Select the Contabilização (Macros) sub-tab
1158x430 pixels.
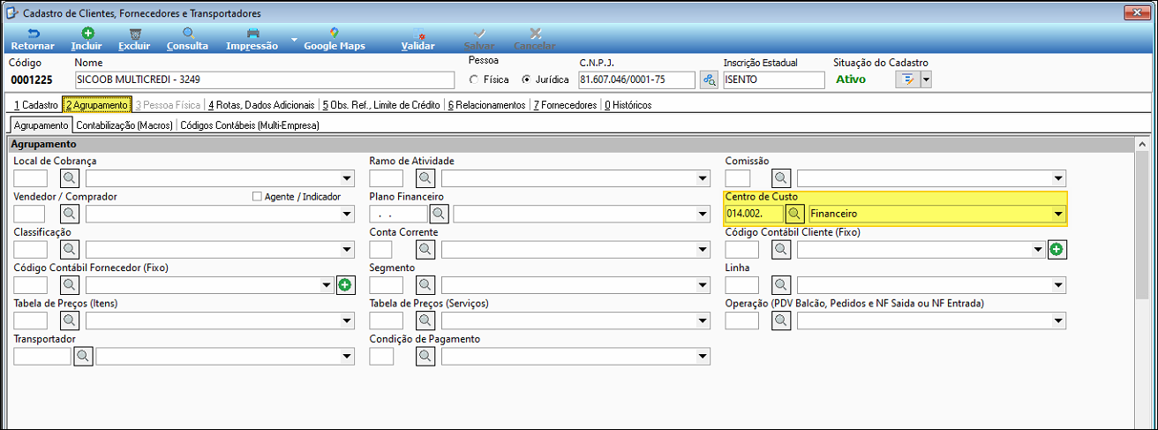pos(124,125)
